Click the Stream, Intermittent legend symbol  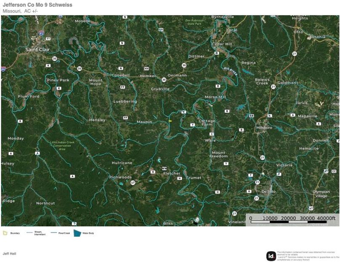(x=29, y=233)
